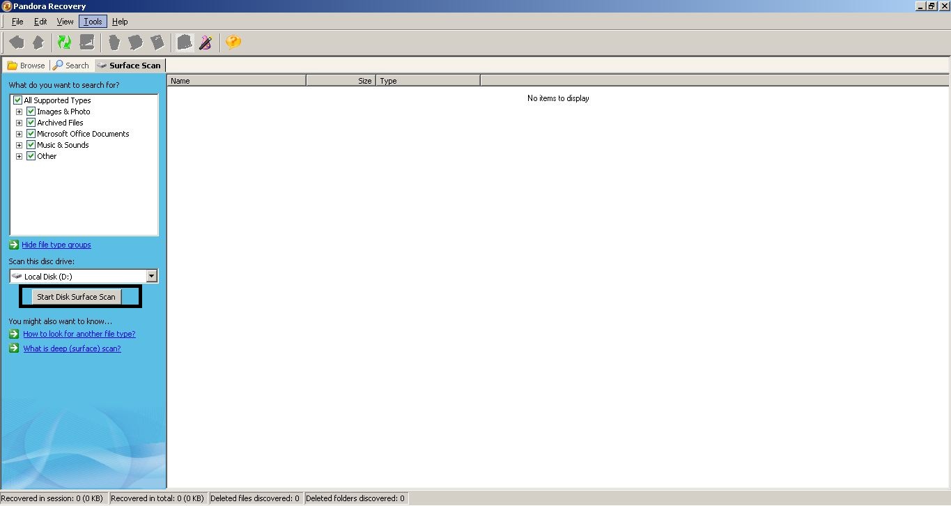This screenshot has height=506, width=951.
Task: Click green arrow icon beside How to look for another file type
Action: click(x=14, y=334)
